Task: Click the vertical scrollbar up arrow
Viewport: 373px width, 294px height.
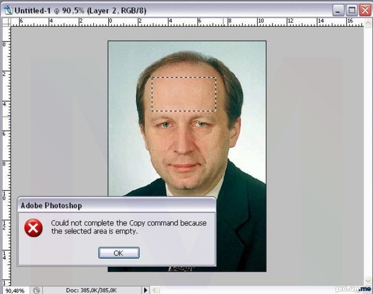Action: 368,23
